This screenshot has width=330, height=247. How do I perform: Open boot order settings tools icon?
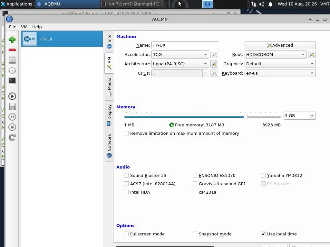point(312,55)
